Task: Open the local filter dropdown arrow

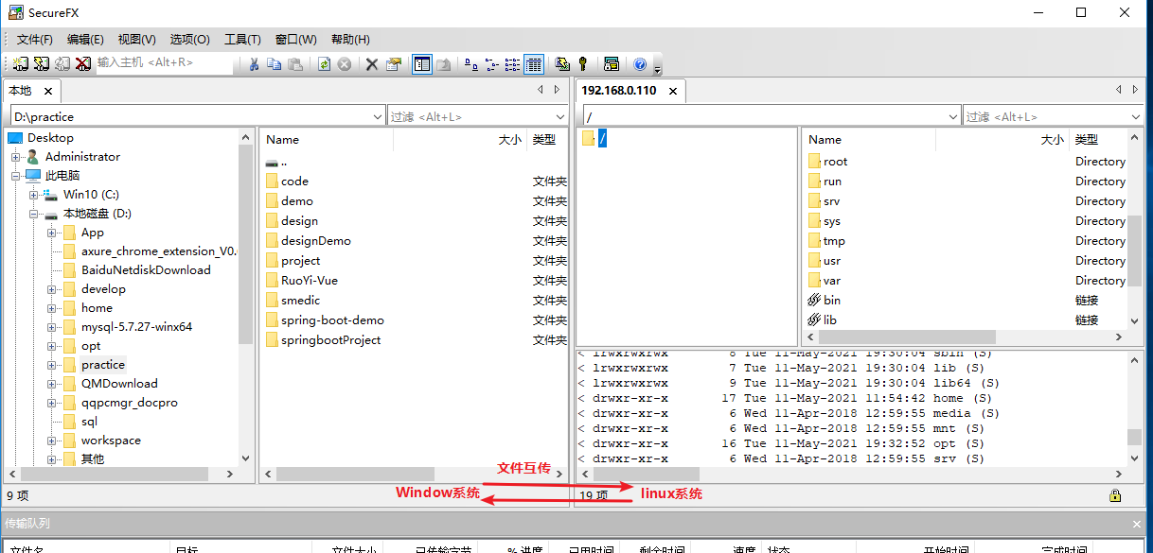Action: click(x=562, y=116)
